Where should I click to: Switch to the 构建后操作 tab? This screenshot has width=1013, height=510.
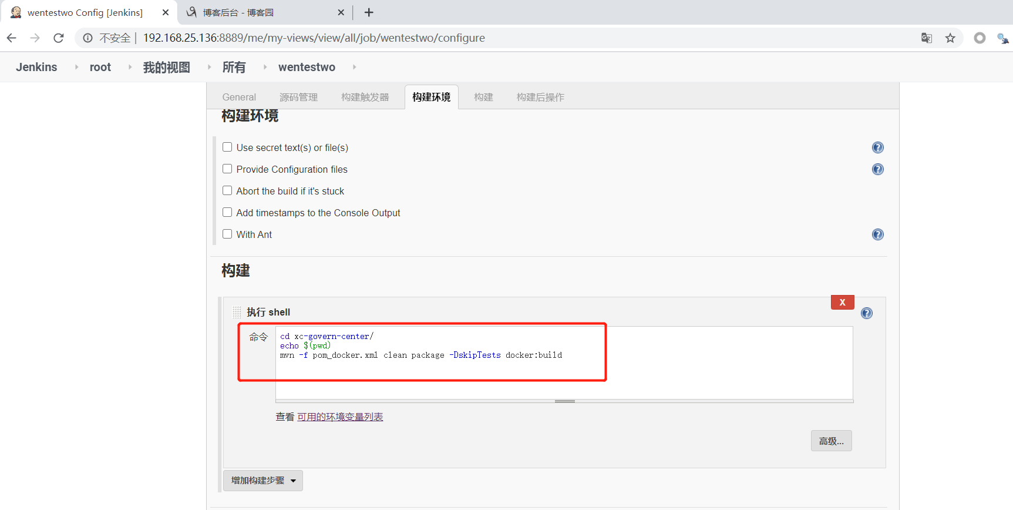point(540,97)
